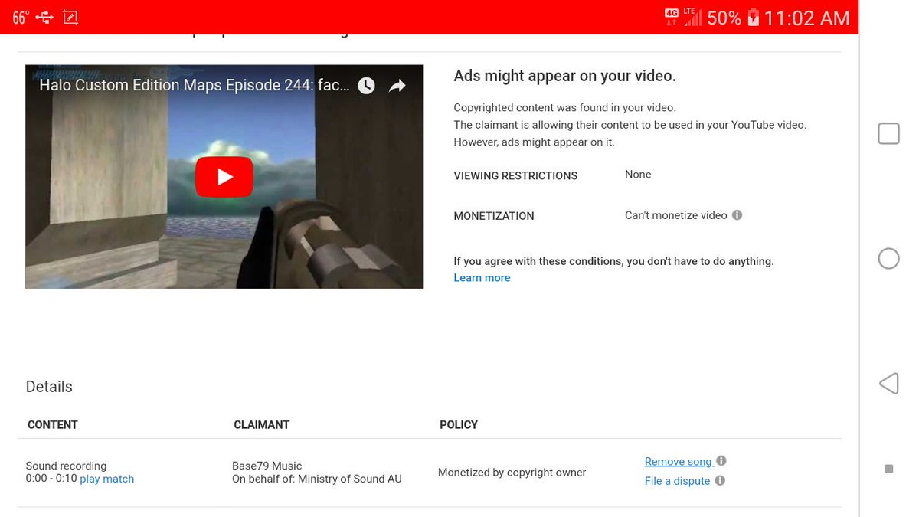Click the 'None' viewing restrictions value
The image size is (919, 517).
click(x=638, y=175)
